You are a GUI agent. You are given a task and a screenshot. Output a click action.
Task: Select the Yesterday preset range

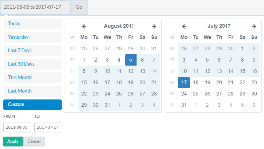click(32, 37)
